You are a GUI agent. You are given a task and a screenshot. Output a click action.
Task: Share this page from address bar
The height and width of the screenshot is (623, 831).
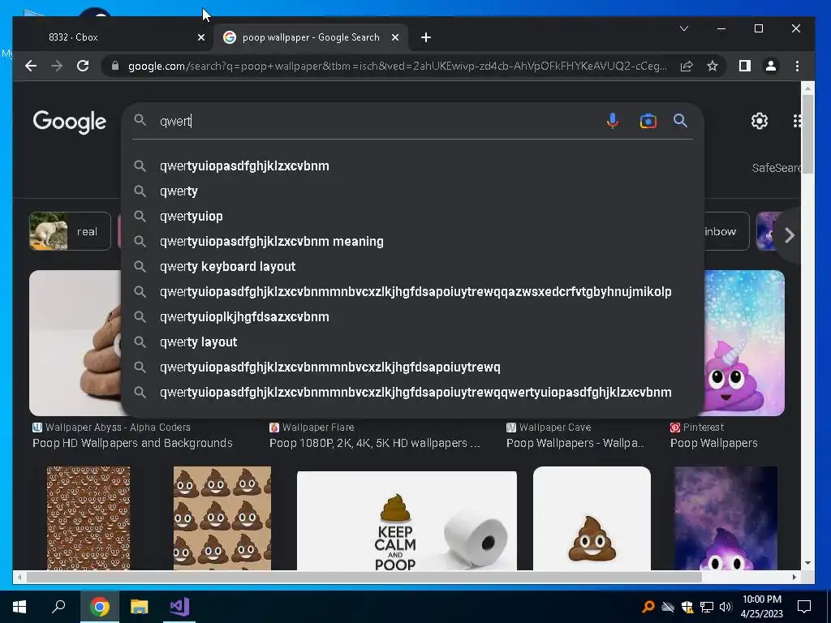687,66
